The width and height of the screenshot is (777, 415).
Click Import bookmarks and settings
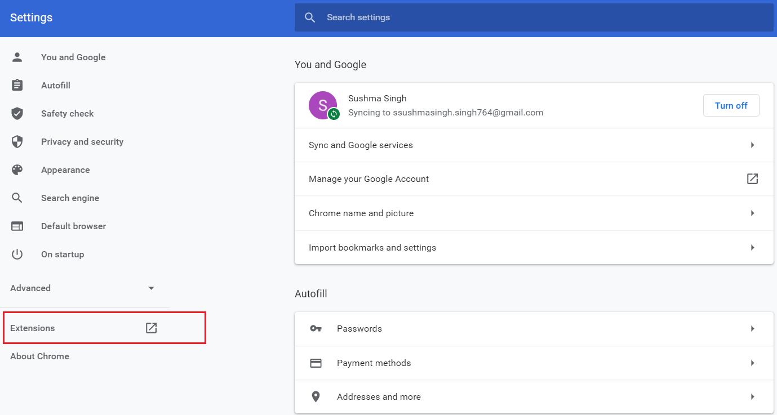pos(372,247)
